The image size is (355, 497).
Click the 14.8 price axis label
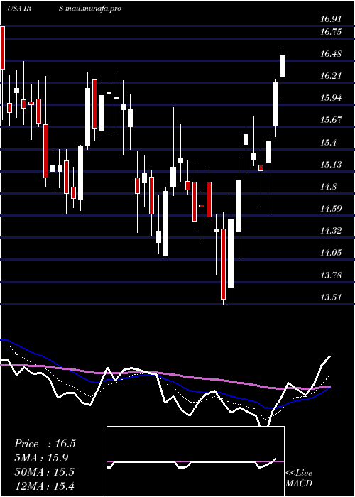pos(328,186)
